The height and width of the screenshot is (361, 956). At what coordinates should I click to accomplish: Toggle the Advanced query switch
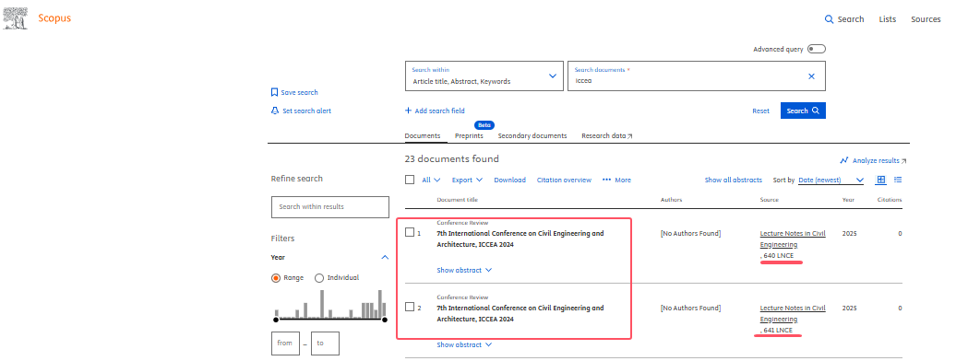pyautogui.click(x=817, y=50)
